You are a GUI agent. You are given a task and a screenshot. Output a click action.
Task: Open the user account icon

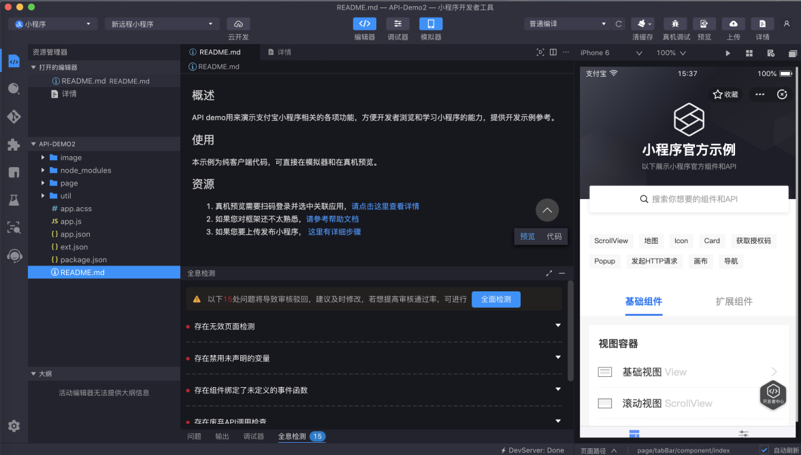pyautogui.click(x=787, y=24)
